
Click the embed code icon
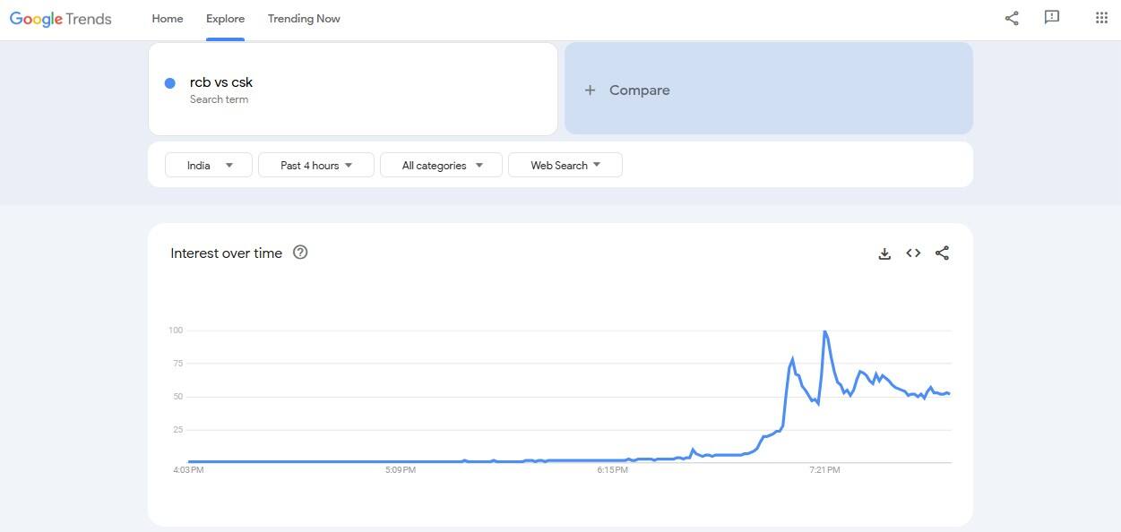[913, 253]
